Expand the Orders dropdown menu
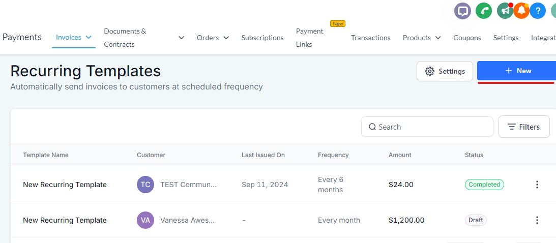Screen dimensions: 556x243 [213, 38]
